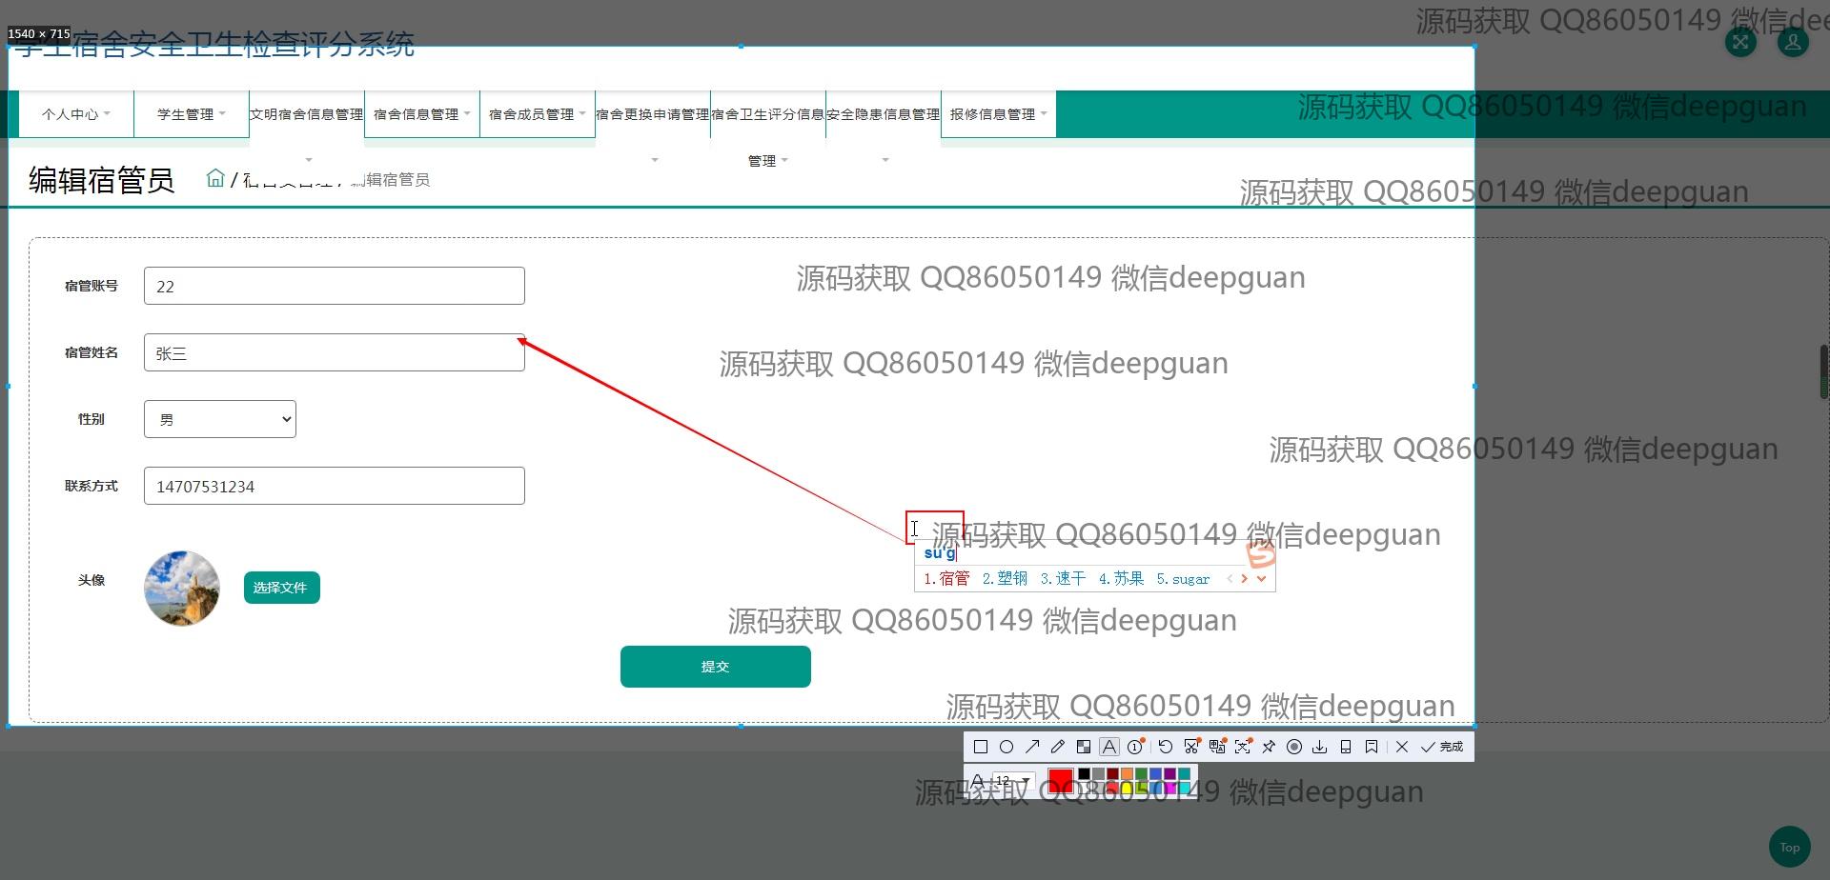Choose the blue color swatch in top row

pyautogui.click(x=1155, y=774)
